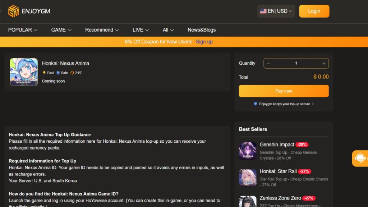The height and width of the screenshot is (207, 368).
Task: Click the 24/7 support badge icon
Action: click(x=72, y=73)
